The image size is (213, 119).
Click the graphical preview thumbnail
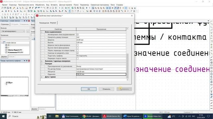pyautogui.click(x=15, y=86)
